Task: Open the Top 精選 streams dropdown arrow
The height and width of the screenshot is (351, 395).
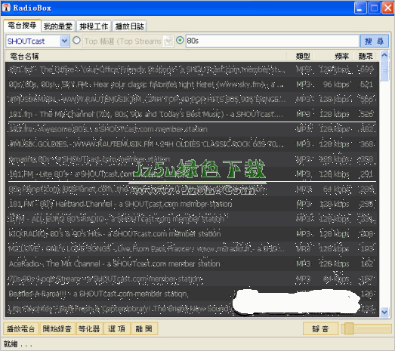Action: pyautogui.click(x=168, y=41)
